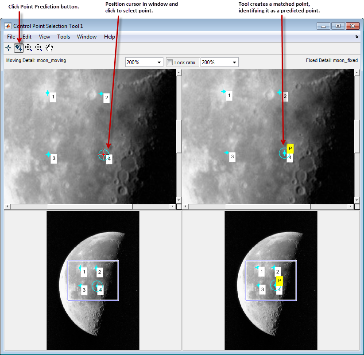Expand the chevron at the menu bar's right edge
This screenshot has height=355, width=364.
tap(357, 37)
